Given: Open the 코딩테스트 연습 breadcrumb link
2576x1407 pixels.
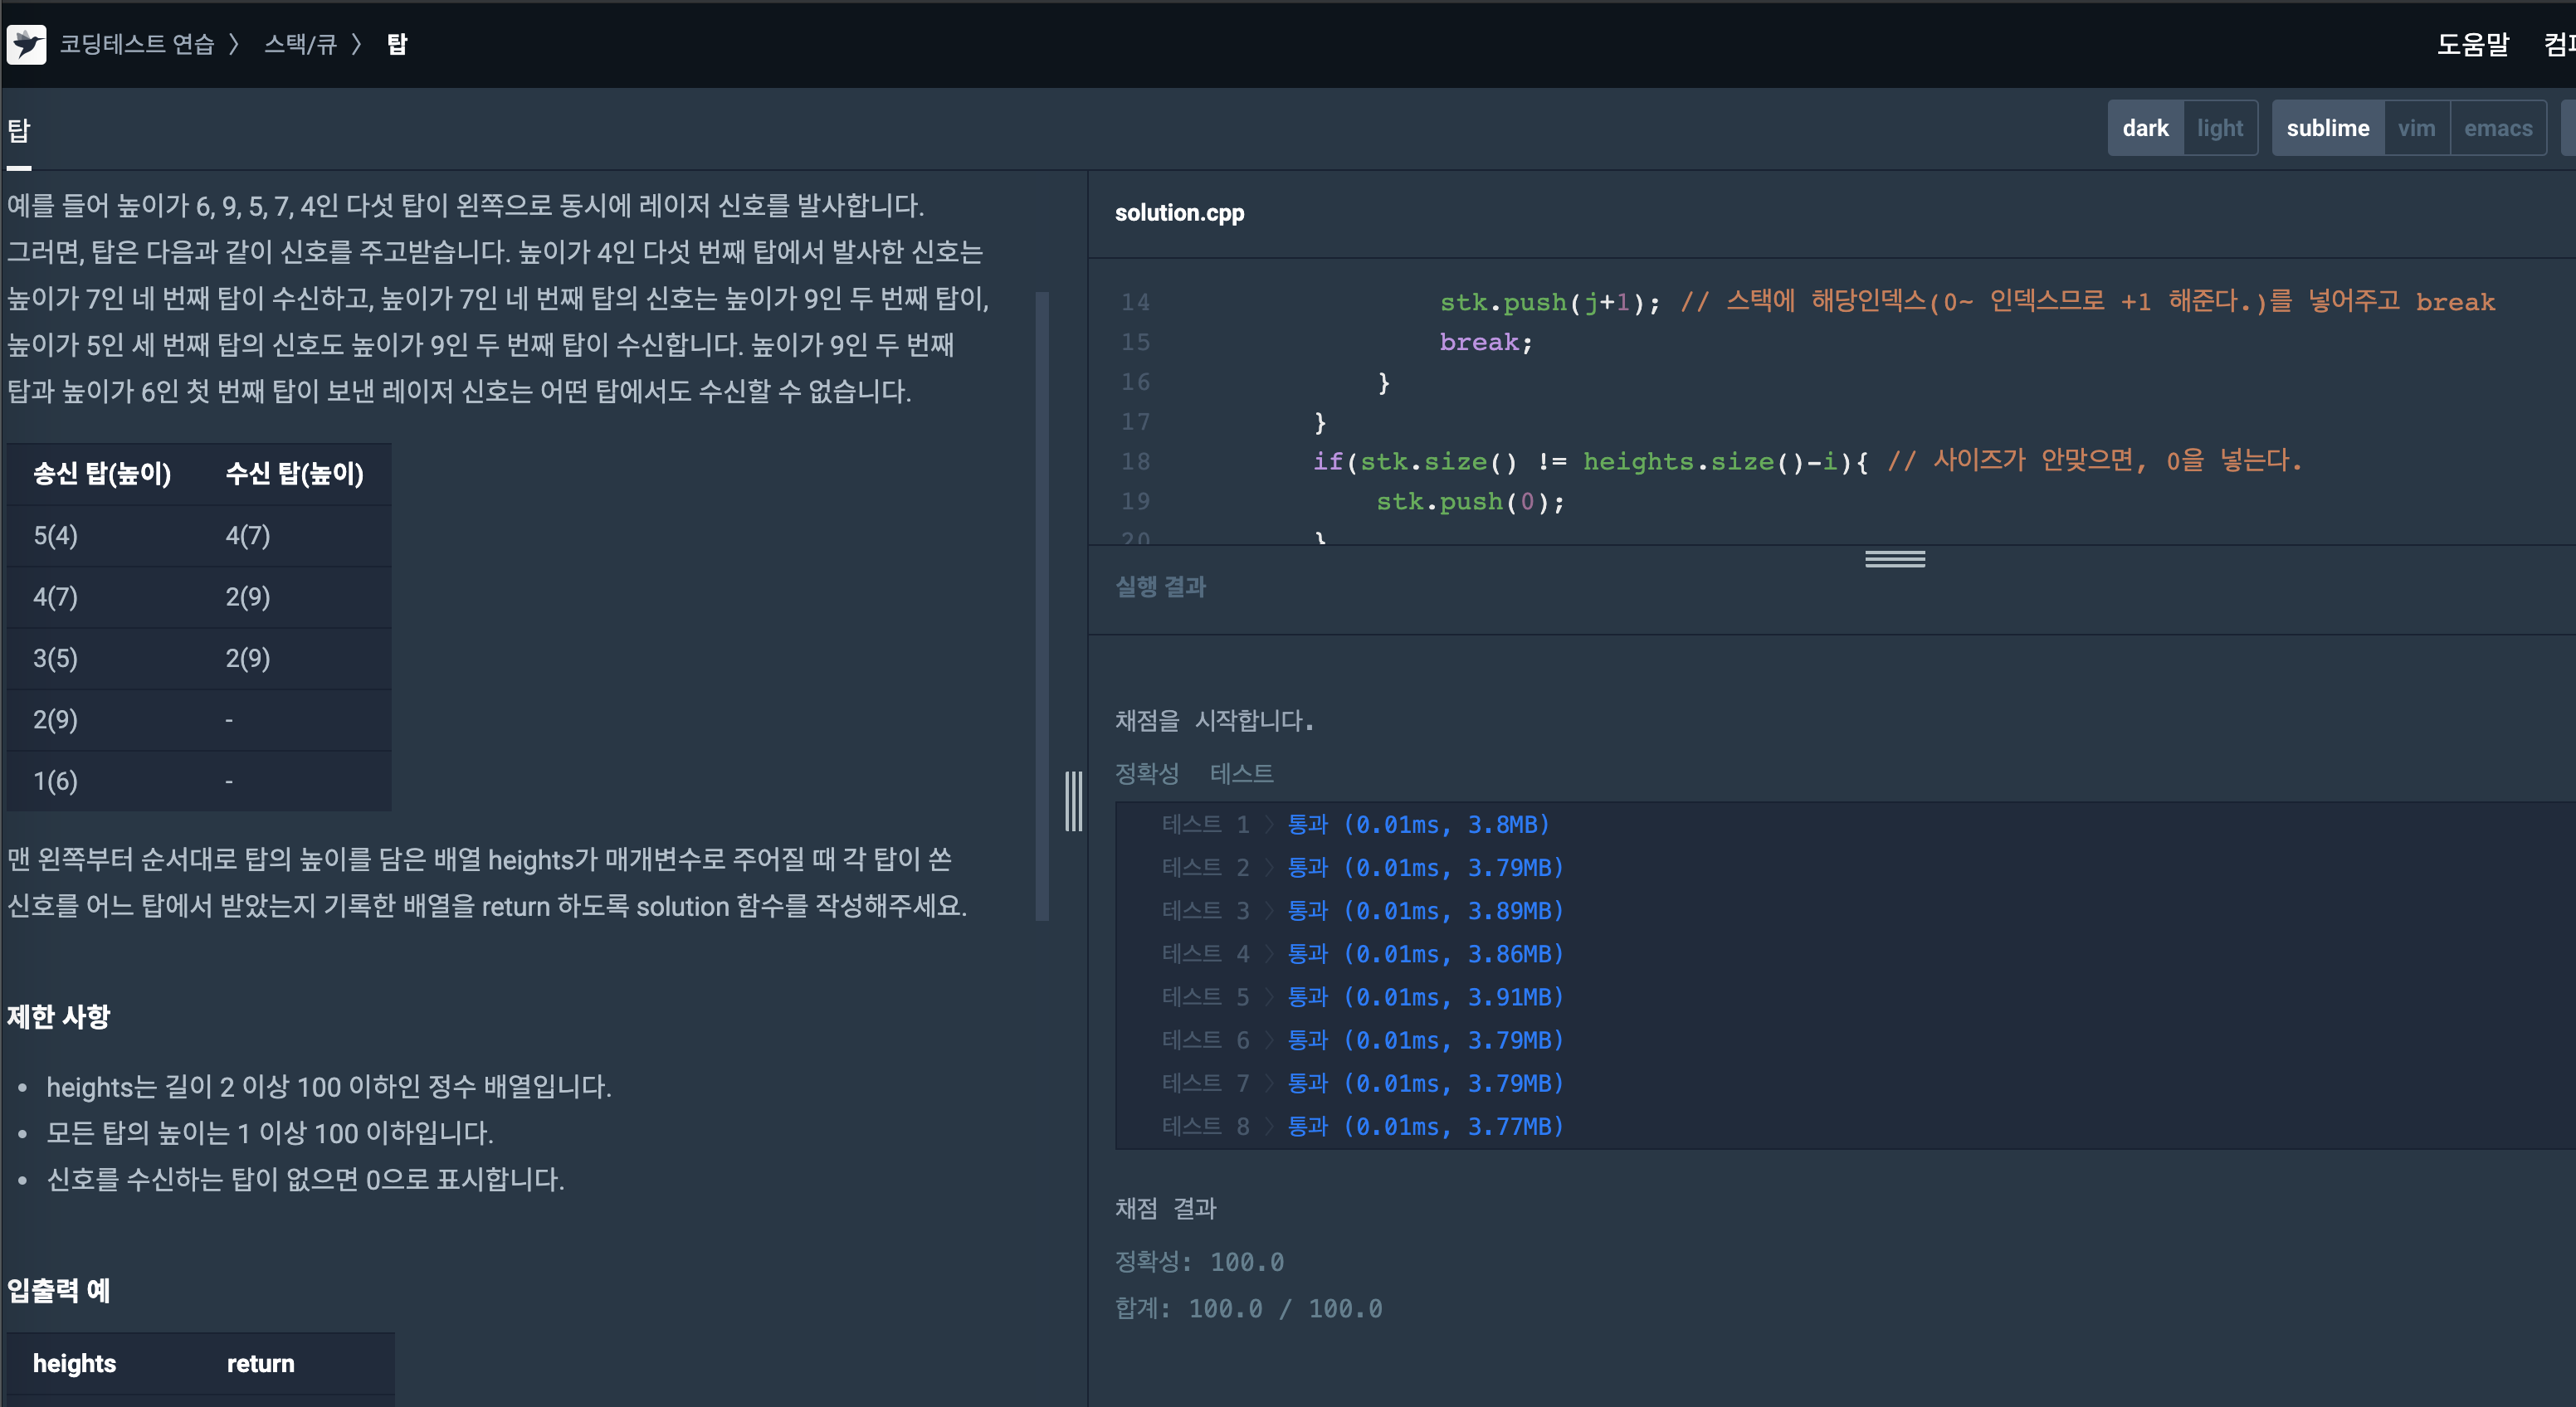Looking at the screenshot, I should 137,44.
